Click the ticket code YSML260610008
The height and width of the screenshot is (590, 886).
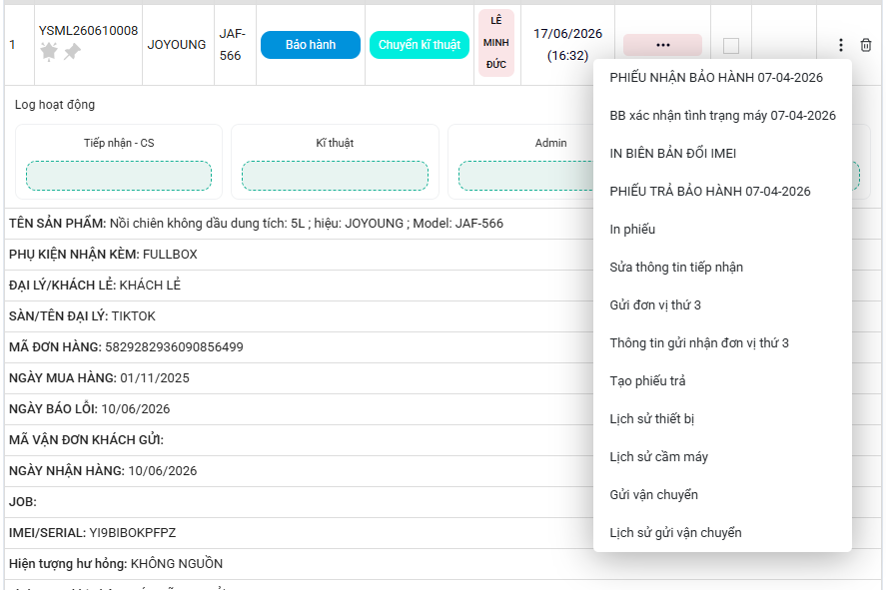[88, 31]
